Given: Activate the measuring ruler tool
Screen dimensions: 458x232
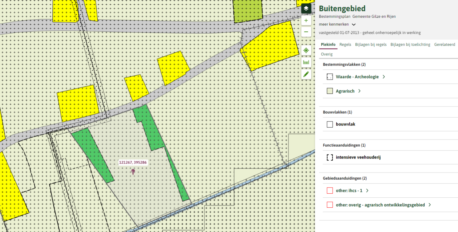Looking at the screenshot, I should pyautogui.click(x=306, y=62).
